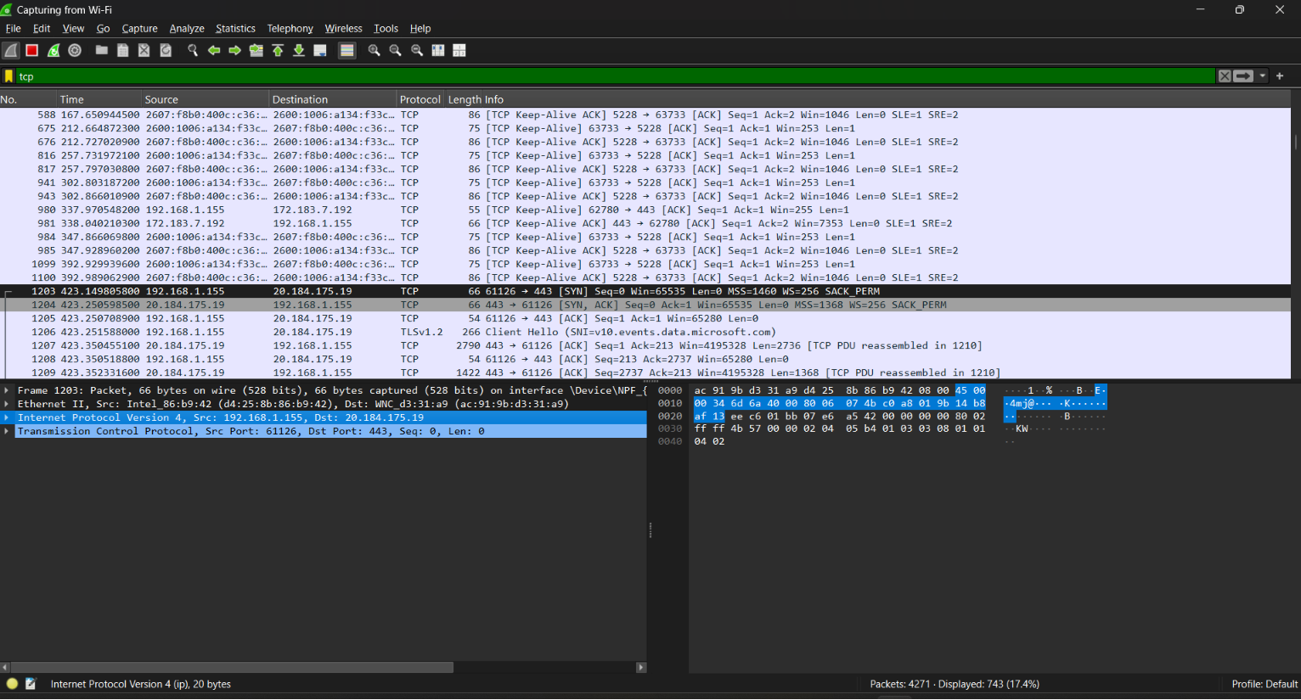Open the display filter history dropdown
The image size is (1301, 700).
coord(1263,76)
